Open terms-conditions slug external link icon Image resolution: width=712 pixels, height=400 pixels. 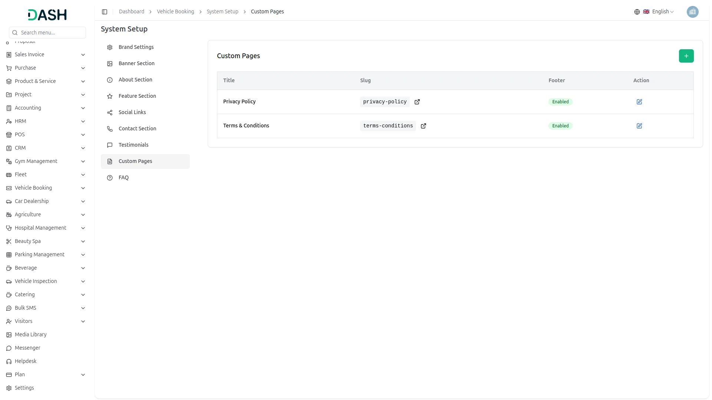pos(423,126)
